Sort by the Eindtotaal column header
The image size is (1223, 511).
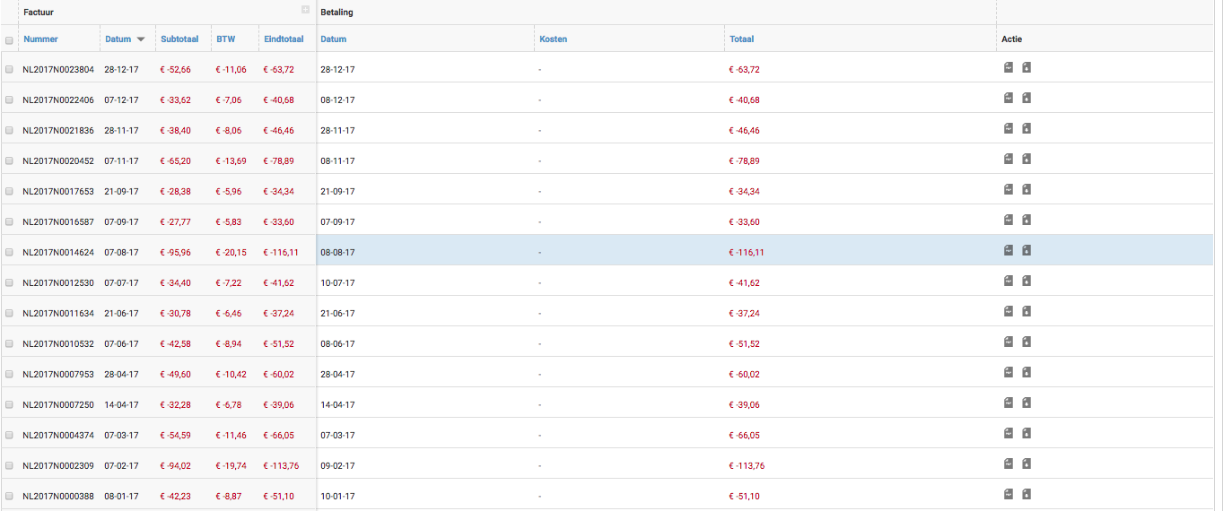click(284, 39)
